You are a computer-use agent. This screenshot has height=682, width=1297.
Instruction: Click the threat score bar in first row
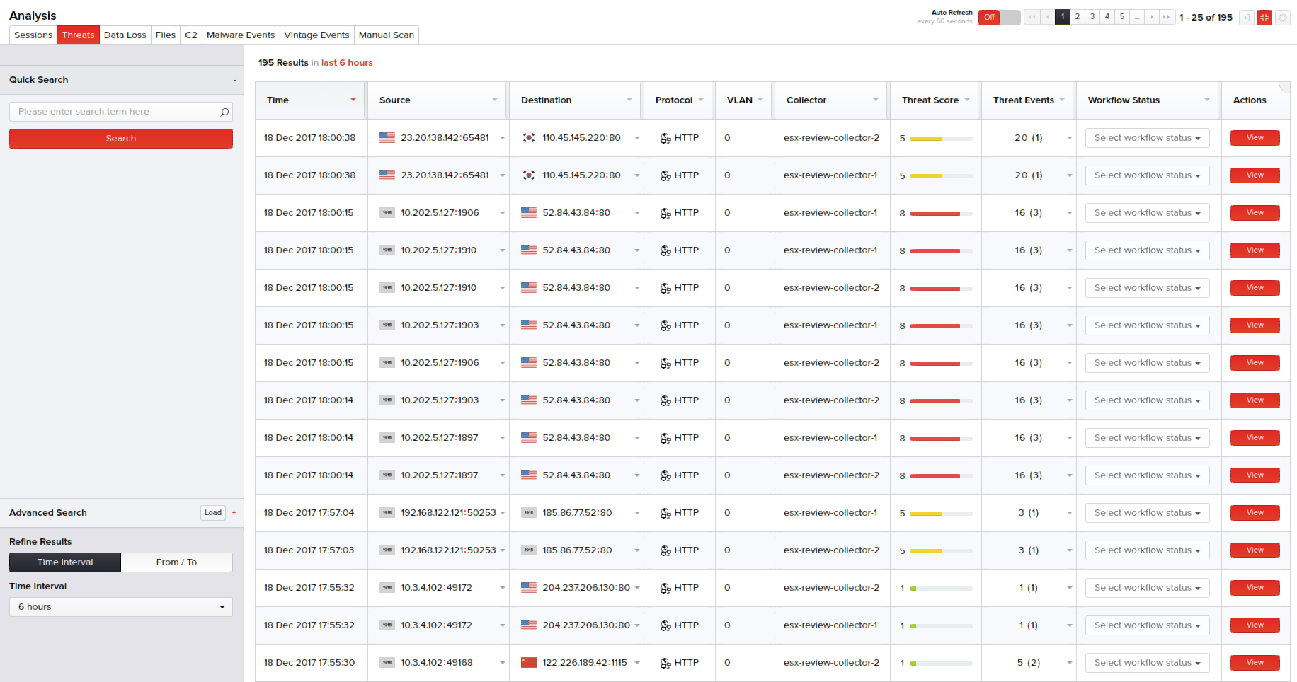click(x=939, y=139)
